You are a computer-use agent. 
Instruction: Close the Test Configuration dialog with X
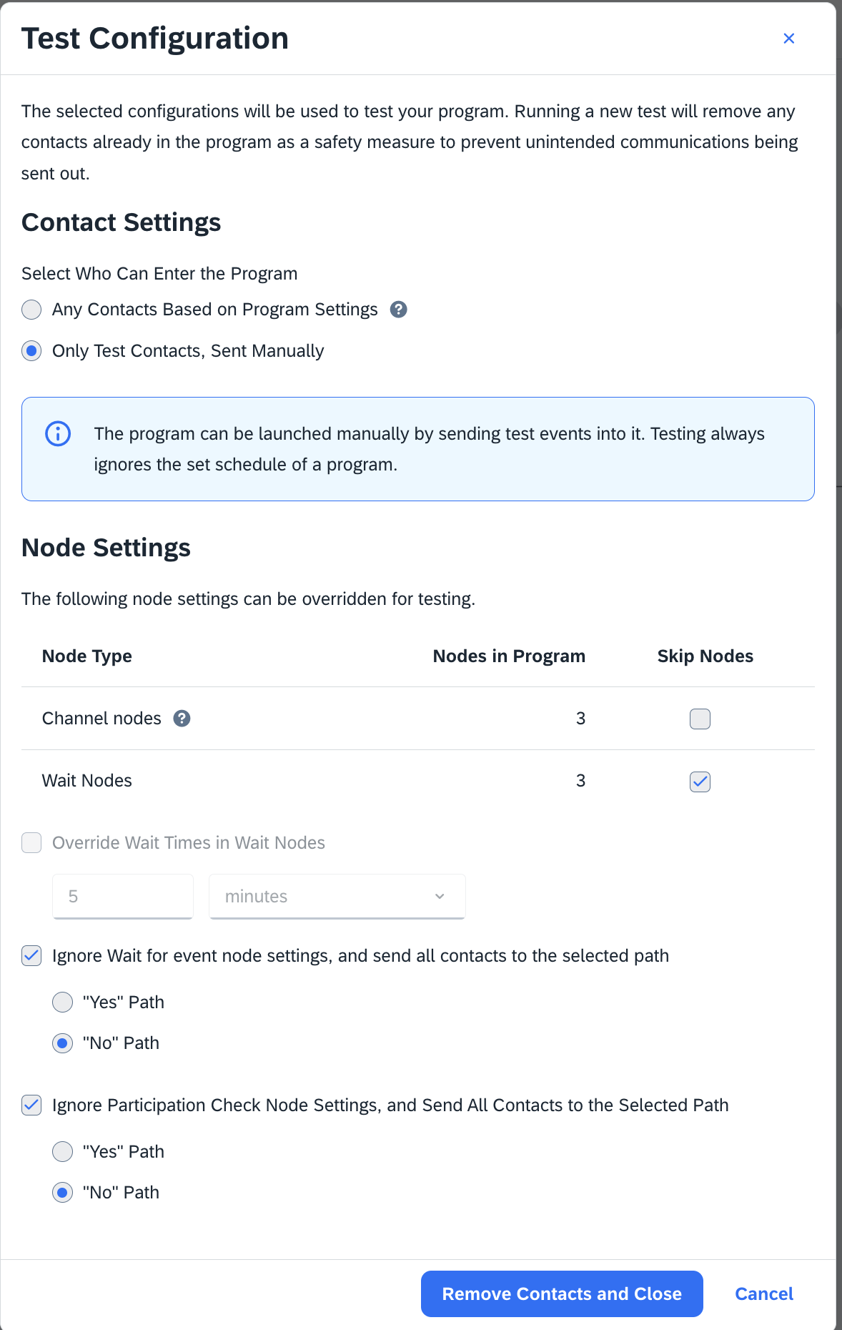(789, 39)
